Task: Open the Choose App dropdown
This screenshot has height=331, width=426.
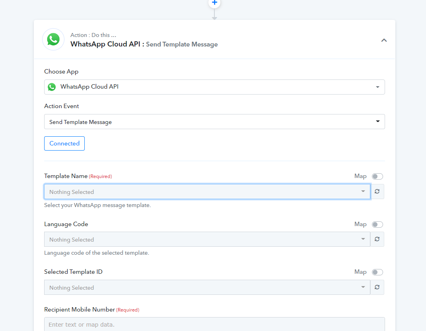Action: point(214,87)
